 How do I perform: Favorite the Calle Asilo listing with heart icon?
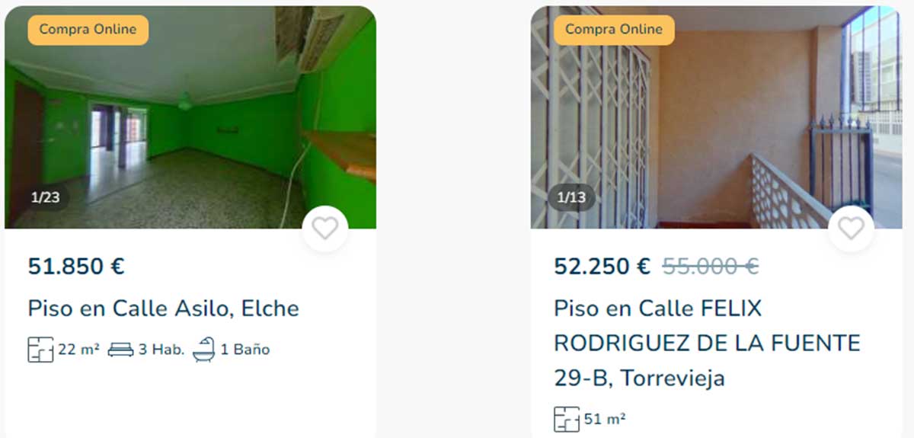[325, 229]
